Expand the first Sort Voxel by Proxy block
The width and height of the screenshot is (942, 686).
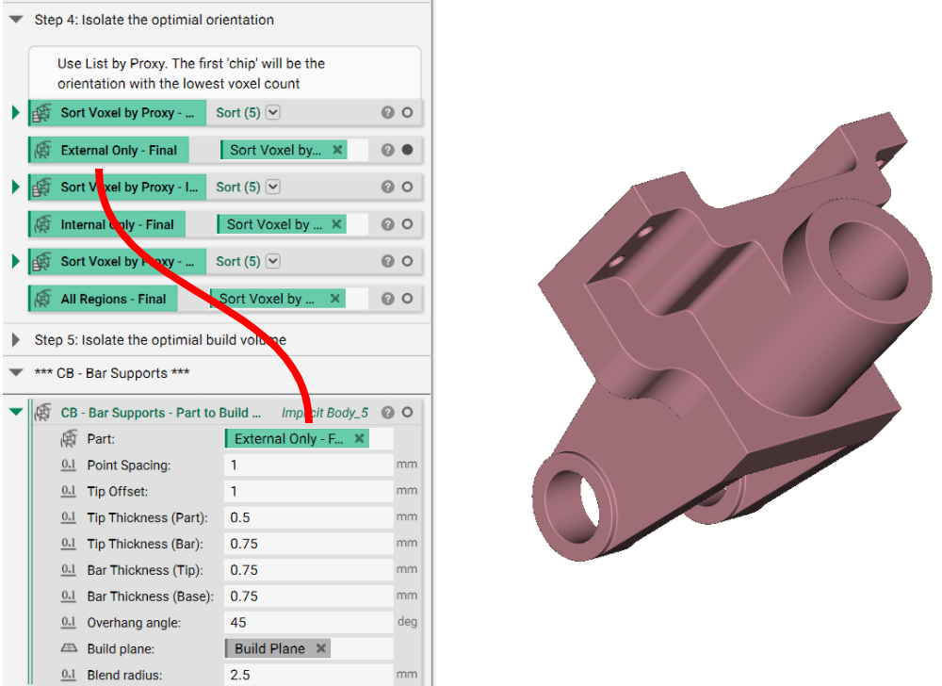click(14, 112)
